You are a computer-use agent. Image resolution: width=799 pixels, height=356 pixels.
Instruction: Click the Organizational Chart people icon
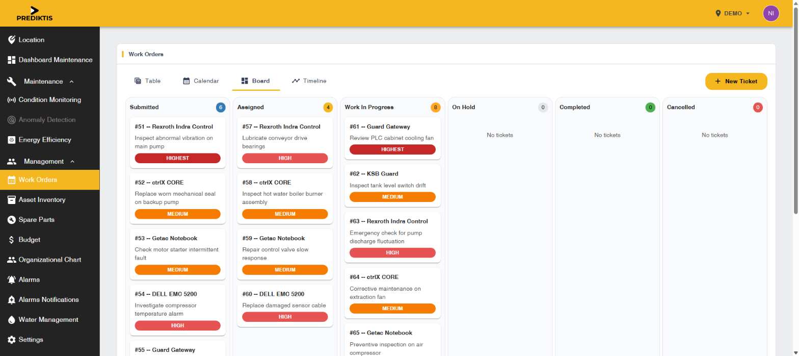12,260
